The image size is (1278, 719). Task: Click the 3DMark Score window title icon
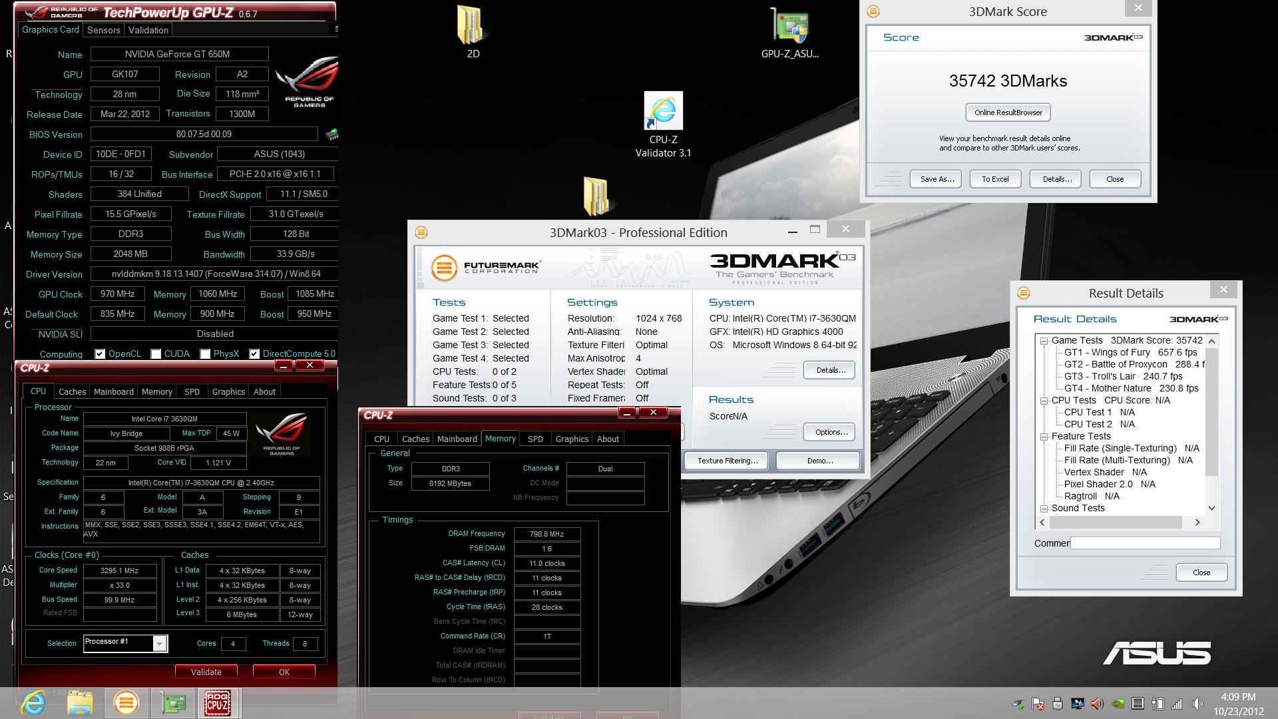[873, 11]
